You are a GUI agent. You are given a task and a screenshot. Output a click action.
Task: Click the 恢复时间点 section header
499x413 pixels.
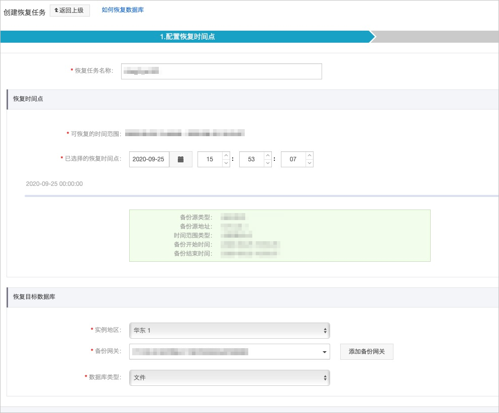[x=253, y=99]
